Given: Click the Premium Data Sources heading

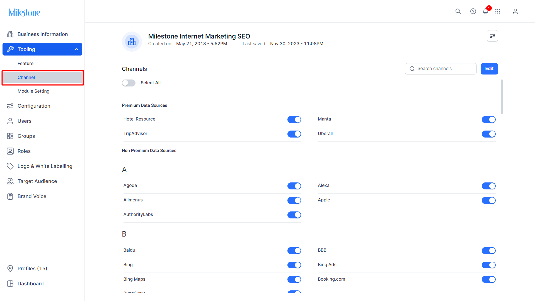Looking at the screenshot, I should pos(144,105).
